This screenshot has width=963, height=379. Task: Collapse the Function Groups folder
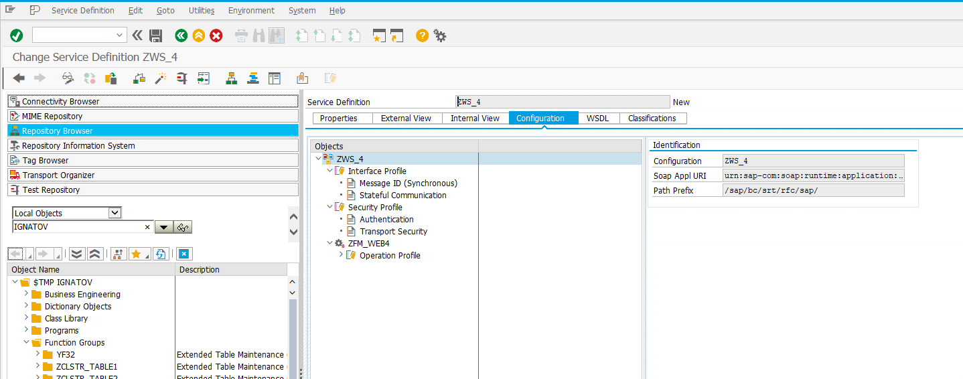click(x=26, y=342)
